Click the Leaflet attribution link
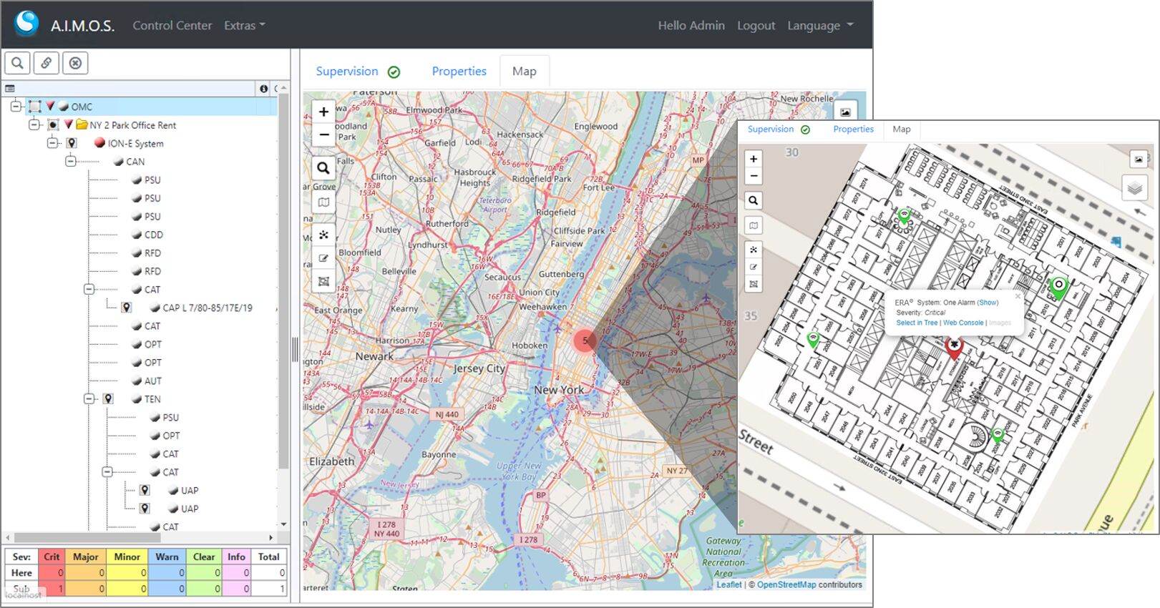The image size is (1160, 608). (729, 584)
